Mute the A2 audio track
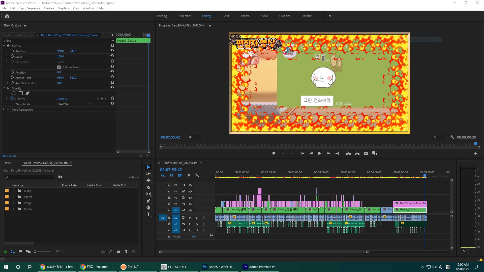 pyautogui.click(x=190, y=224)
